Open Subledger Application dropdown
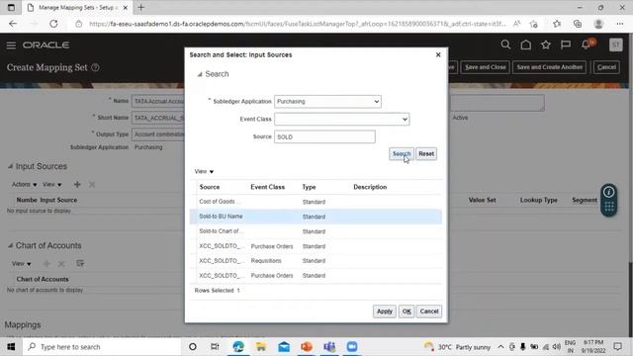The height and width of the screenshot is (356, 633). [327, 101]
